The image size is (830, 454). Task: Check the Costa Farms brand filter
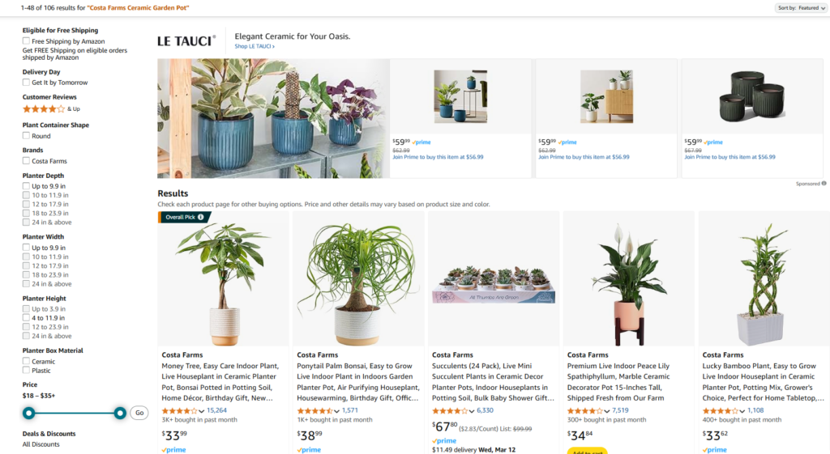click(x=26, y=161)
